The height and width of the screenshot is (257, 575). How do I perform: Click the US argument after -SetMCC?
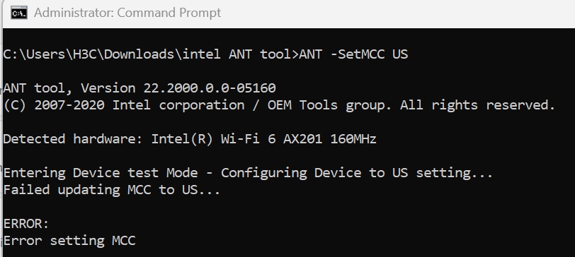pos(400,54)
